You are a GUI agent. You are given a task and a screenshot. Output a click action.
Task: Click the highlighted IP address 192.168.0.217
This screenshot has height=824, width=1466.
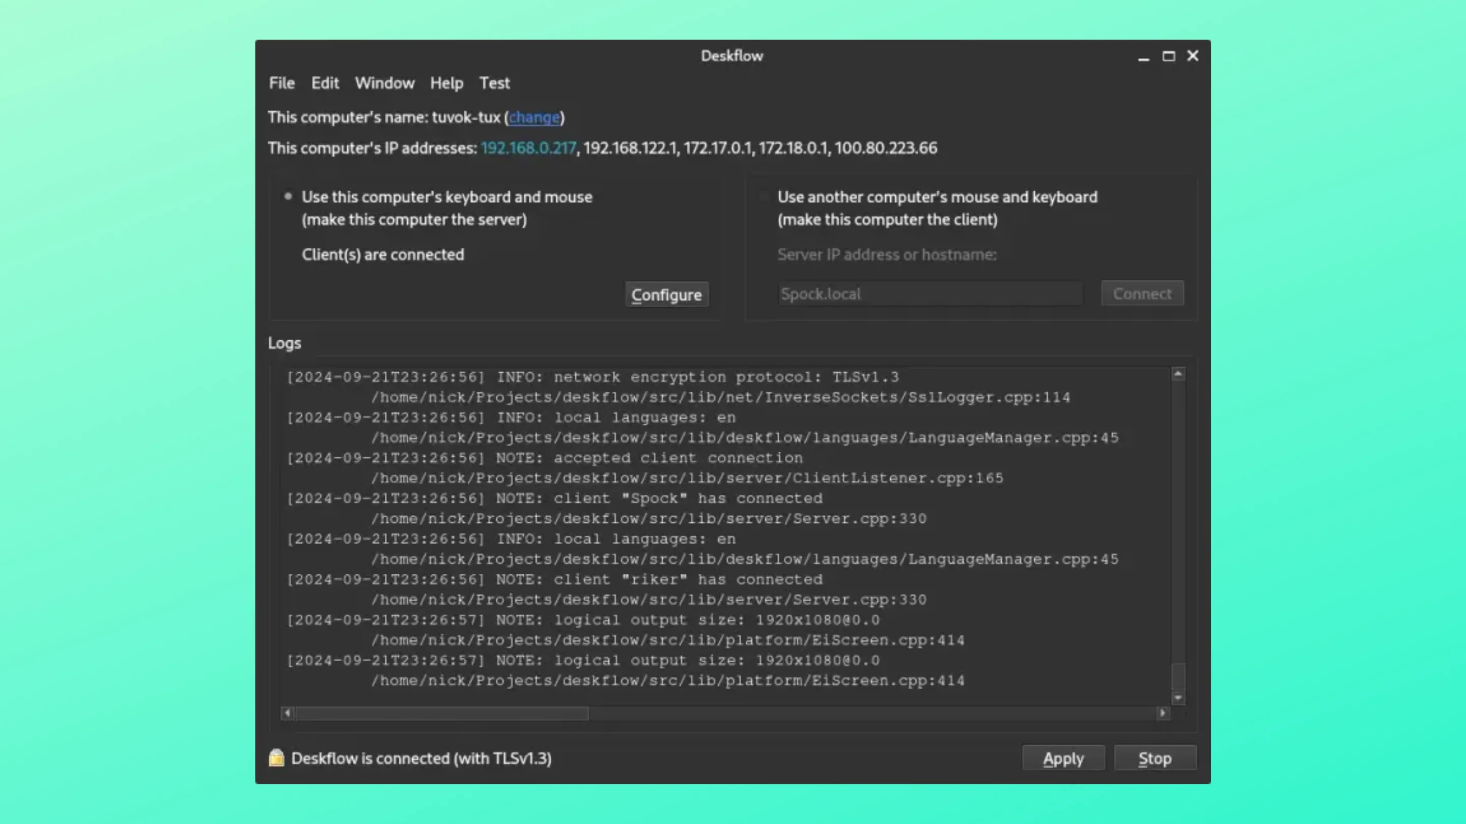point(528,148)
